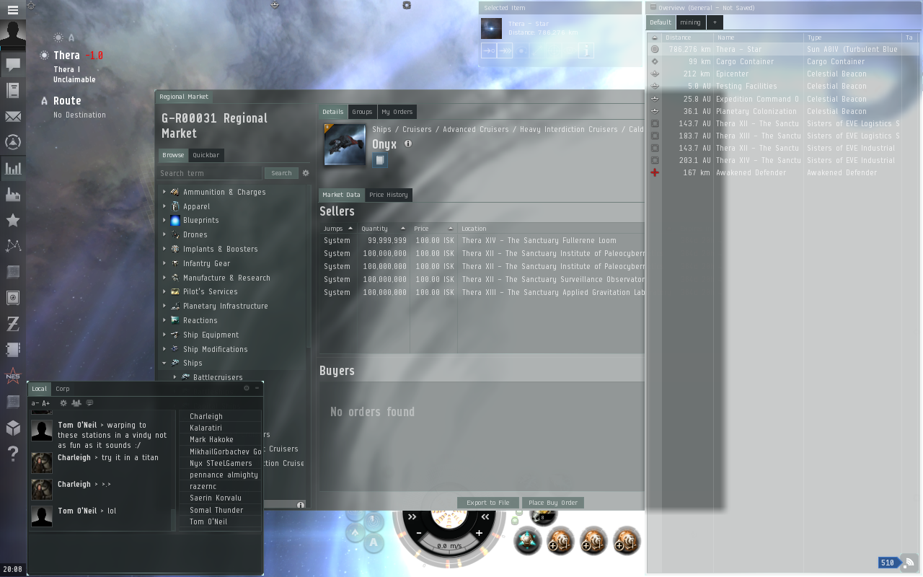Viewport: 923px width, 577px height.
Task: Sort sellers by Price column
Action: [433, 229]
